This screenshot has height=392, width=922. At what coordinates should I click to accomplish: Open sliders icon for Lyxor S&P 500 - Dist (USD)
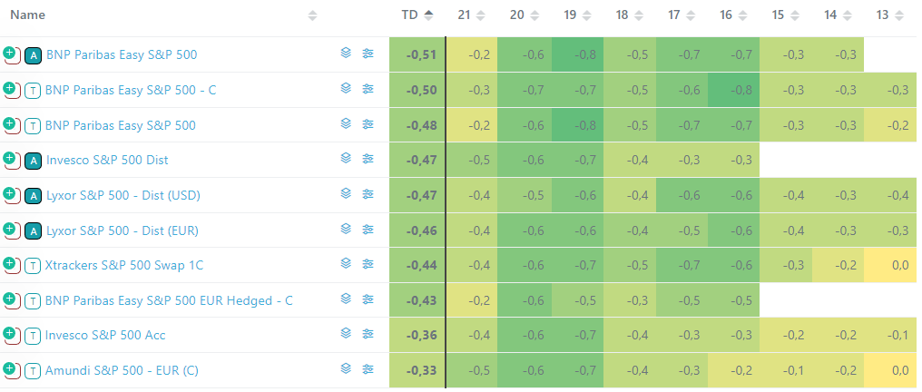[368, 194]
